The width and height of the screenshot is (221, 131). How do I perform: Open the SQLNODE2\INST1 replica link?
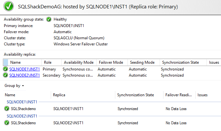point(24,75)
